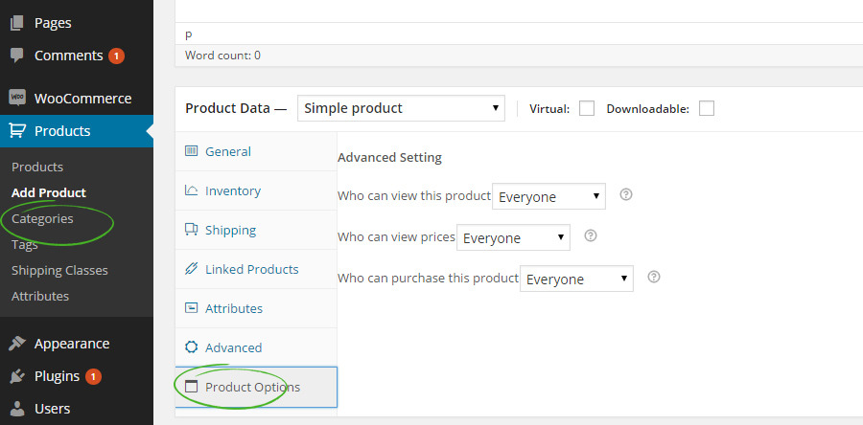
Task: Click the Comments speech bubble icon
Action: coord(17,56)
